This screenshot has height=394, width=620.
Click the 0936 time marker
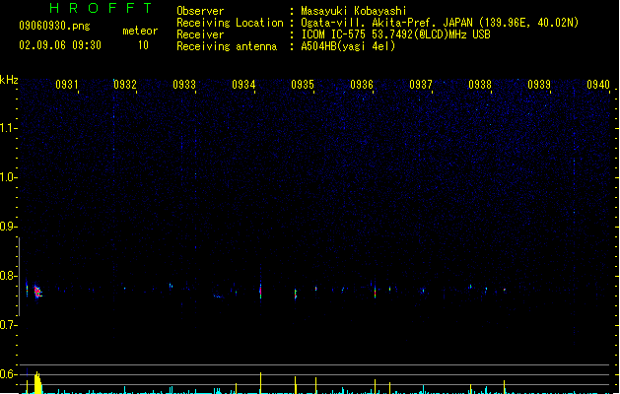click(x=362, y=85)
